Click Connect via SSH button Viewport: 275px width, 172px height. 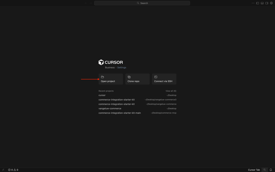(x=164, y=79)
